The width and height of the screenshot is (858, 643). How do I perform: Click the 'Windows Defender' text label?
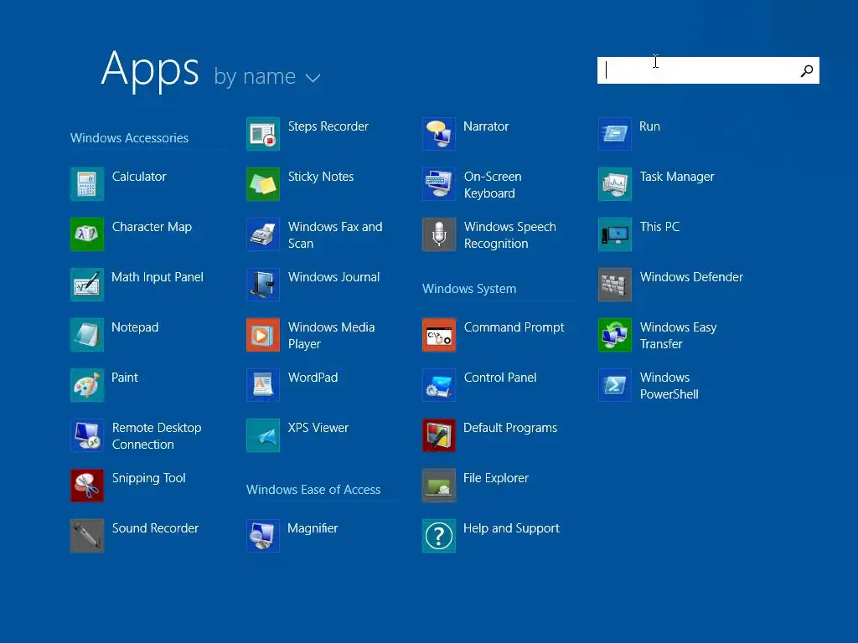691,277
